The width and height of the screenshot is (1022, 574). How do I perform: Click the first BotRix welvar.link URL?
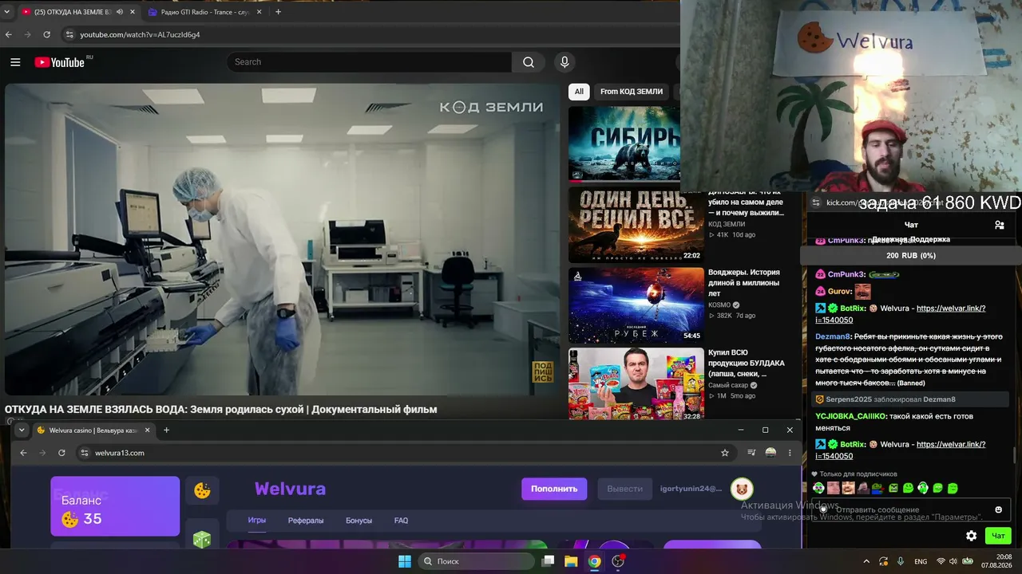(900, 314)
